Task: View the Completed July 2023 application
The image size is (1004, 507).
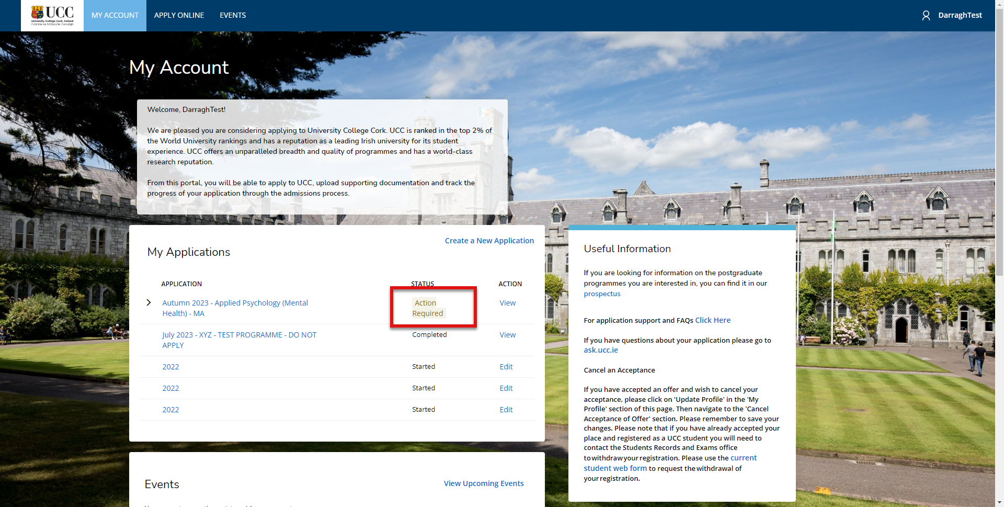Action: click(x=507, y=335)
